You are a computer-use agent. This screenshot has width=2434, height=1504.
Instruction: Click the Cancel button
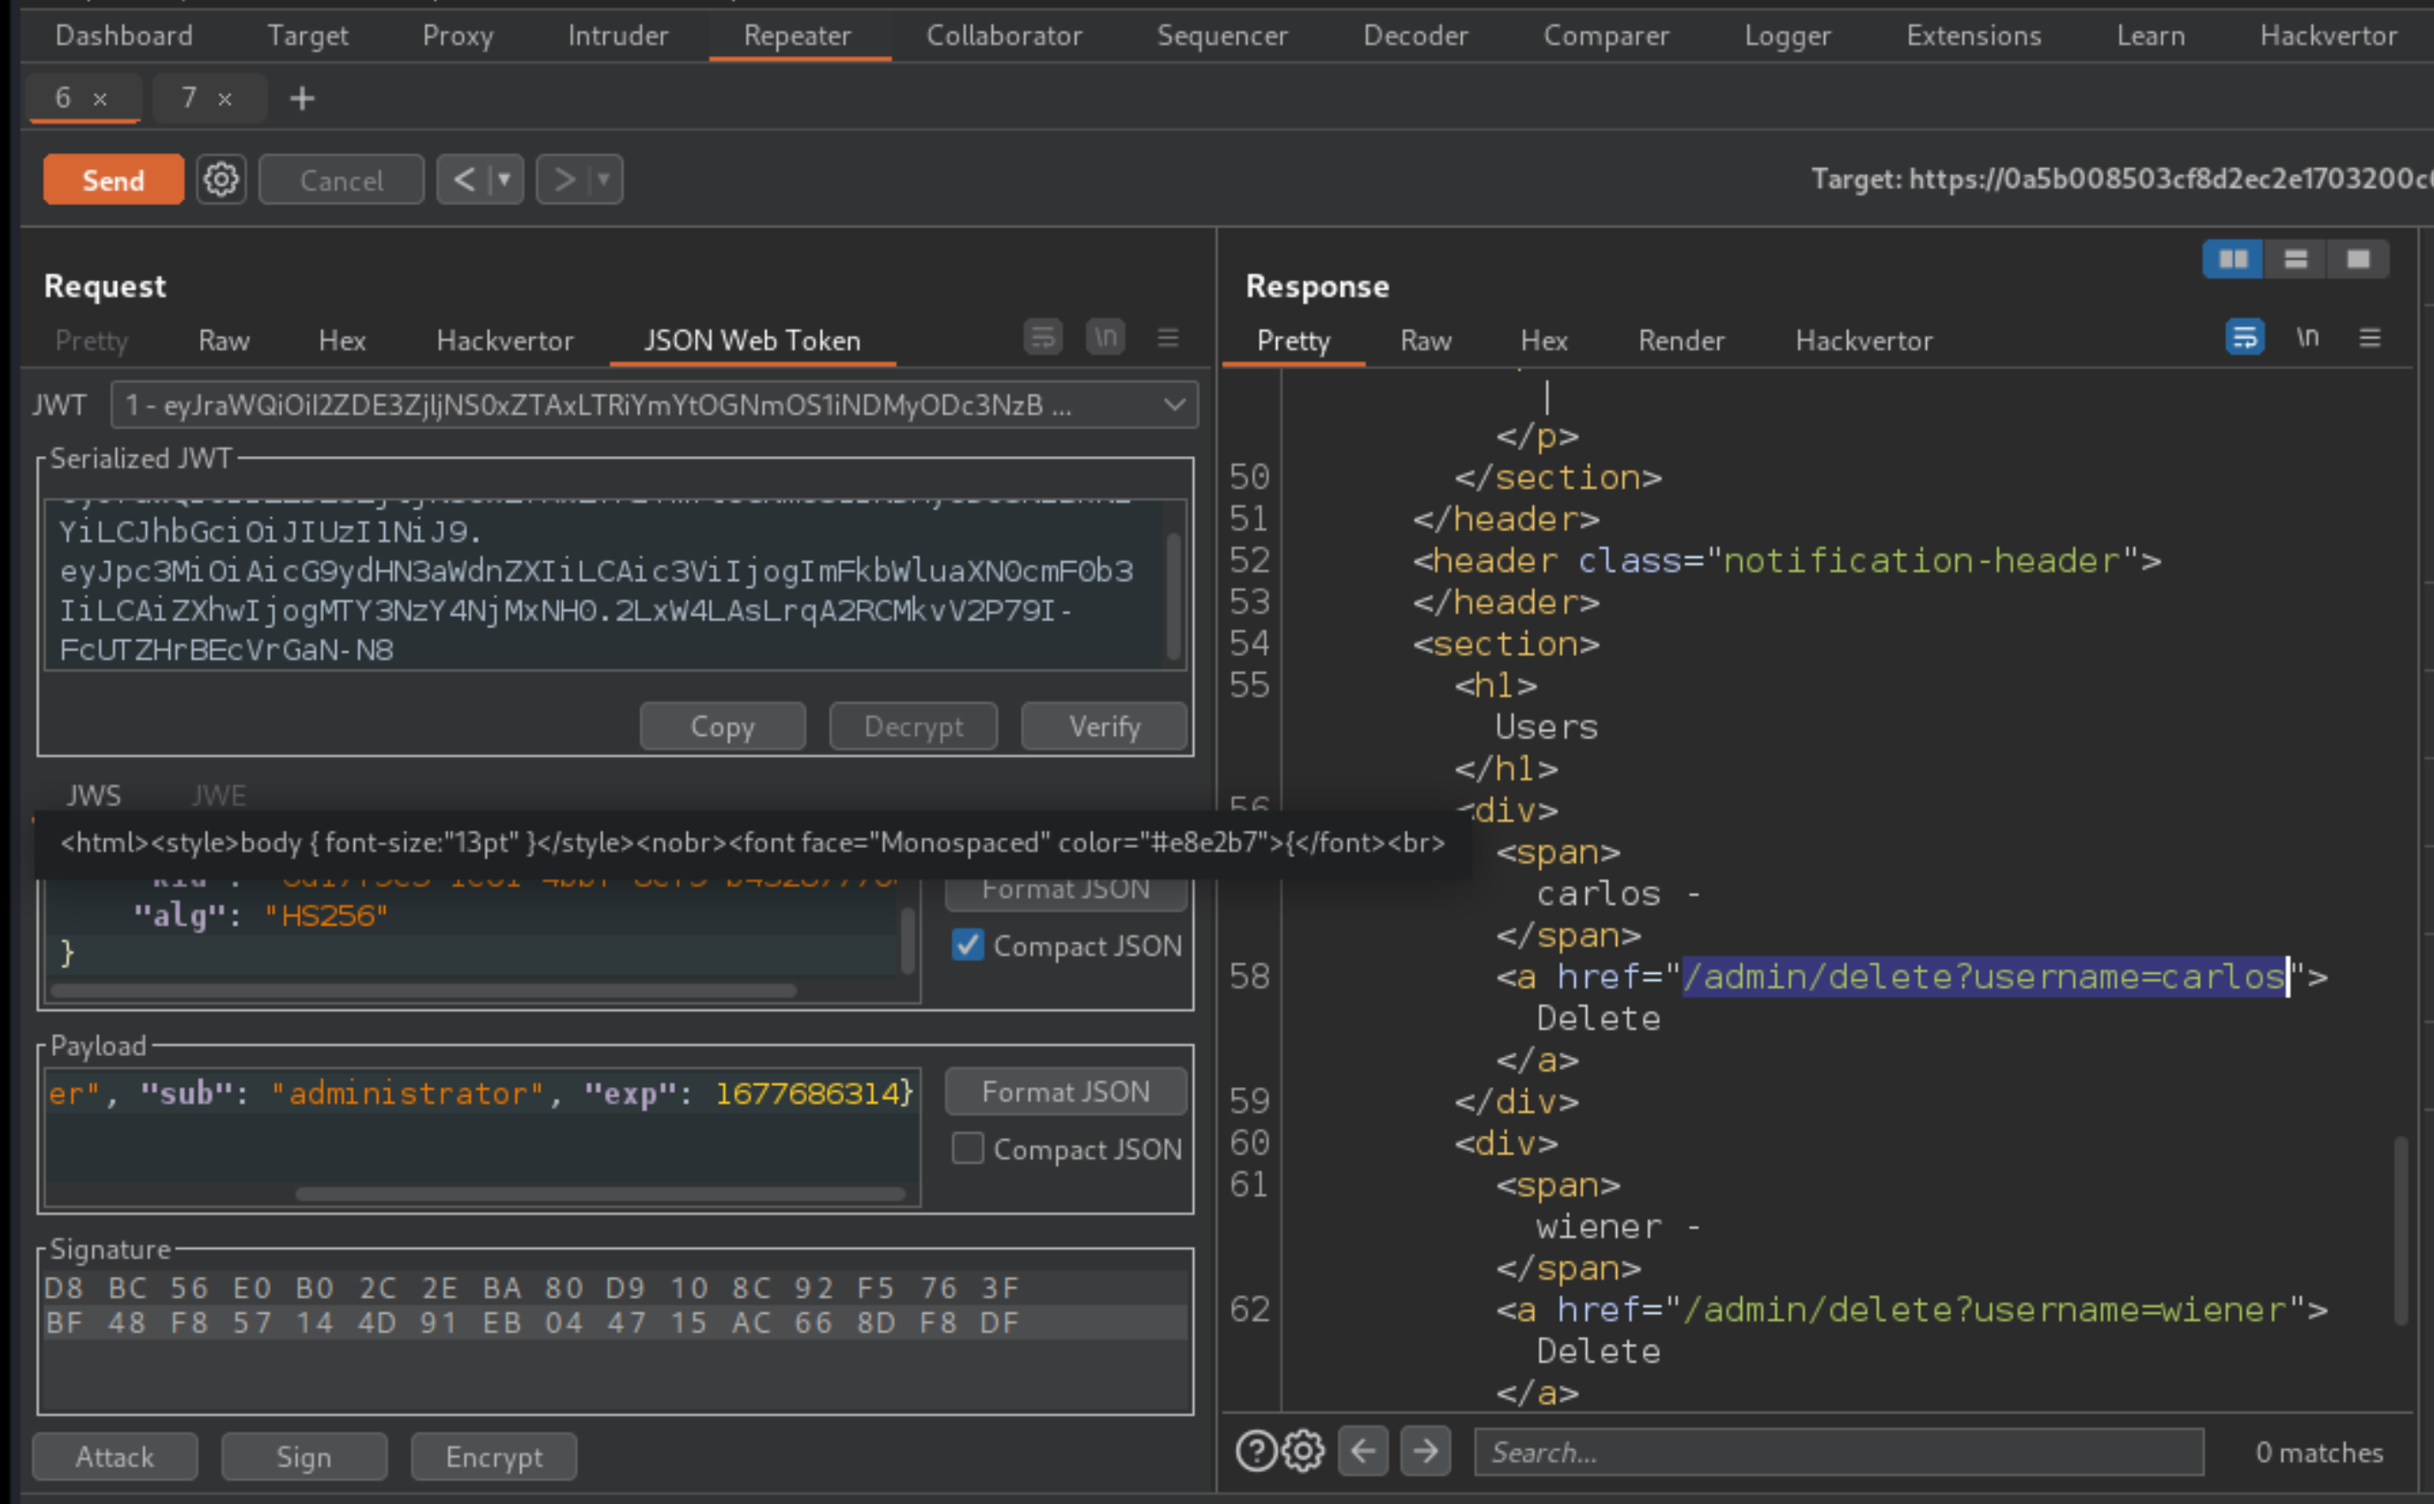[341, 180]
